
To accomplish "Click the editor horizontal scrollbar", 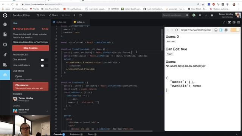I will tap(107, 131).
